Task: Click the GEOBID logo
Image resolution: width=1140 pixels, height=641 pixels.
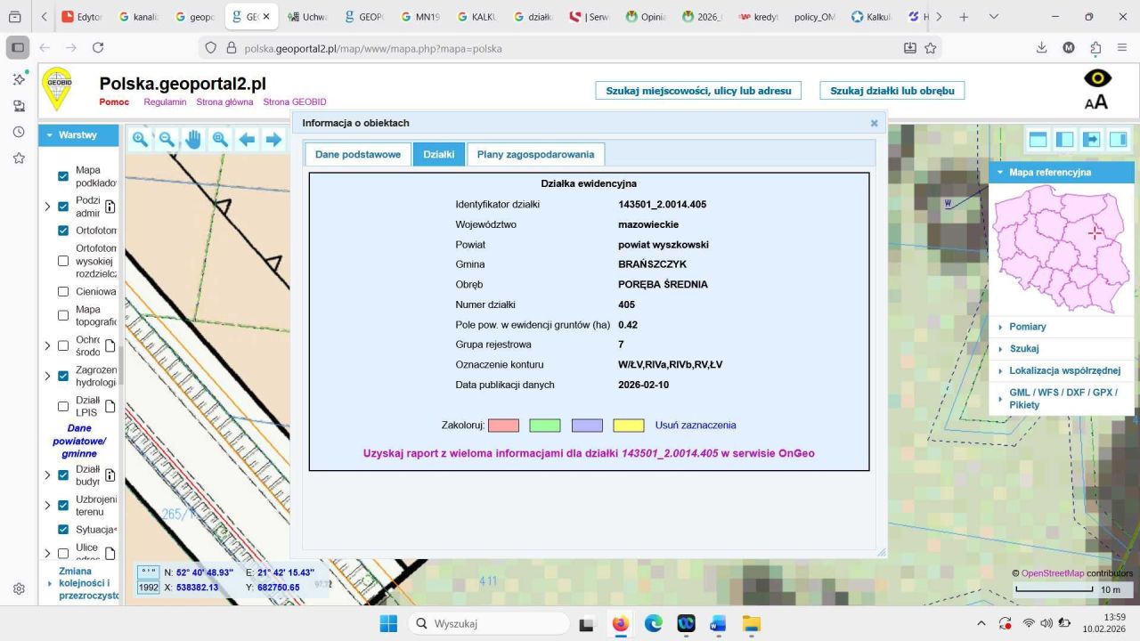Action: (x=59, y=89)
